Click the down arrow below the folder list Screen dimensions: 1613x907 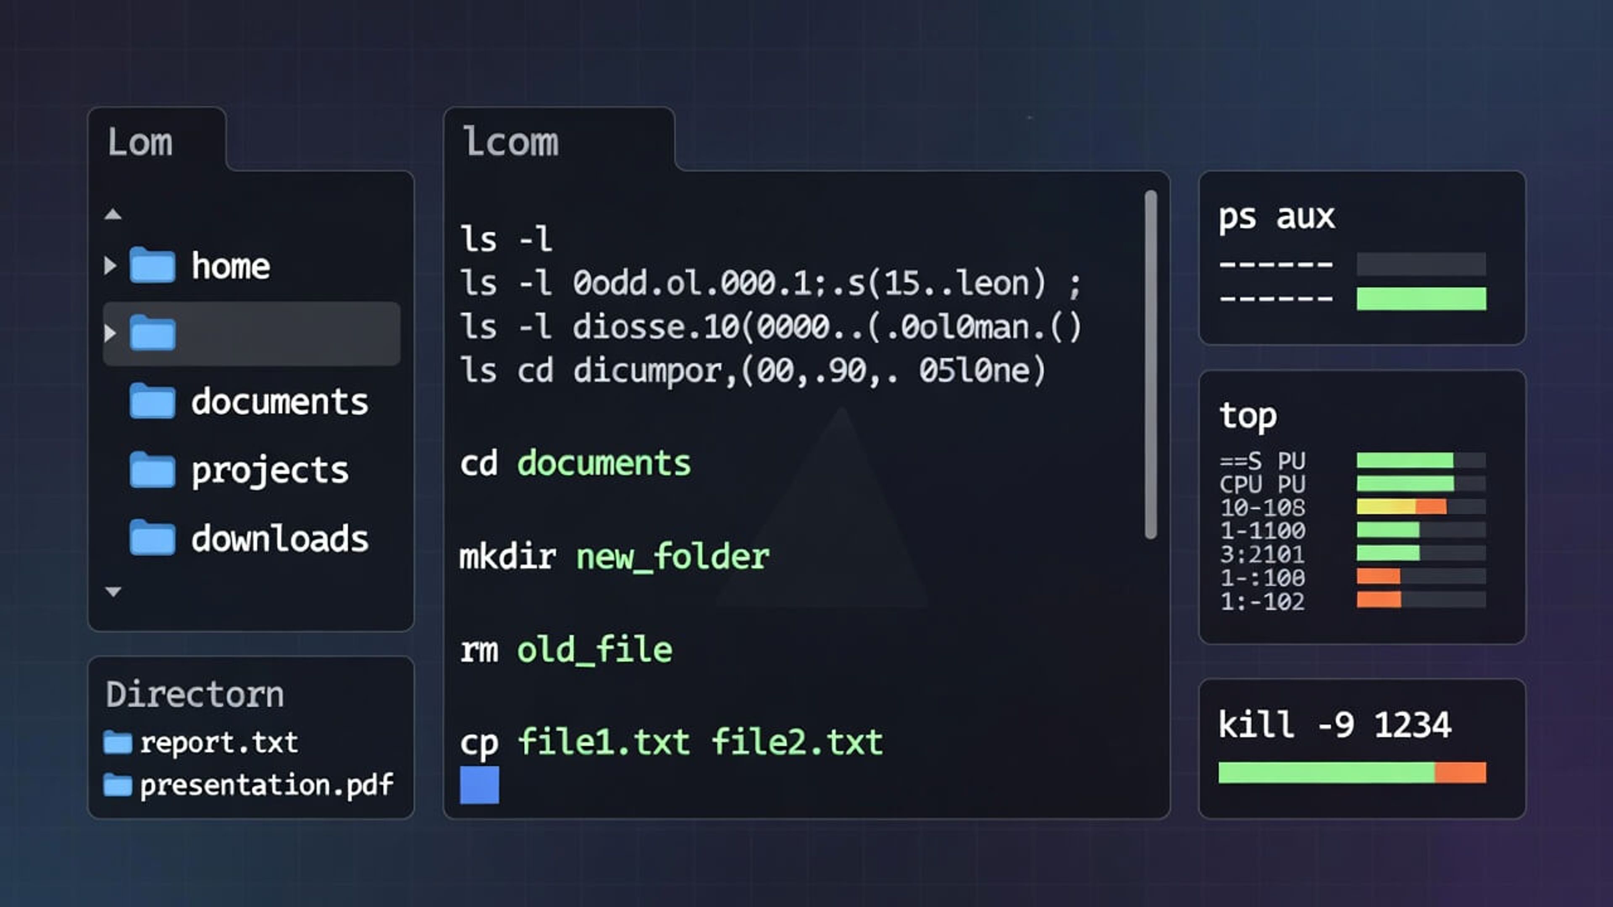(113, 592)
